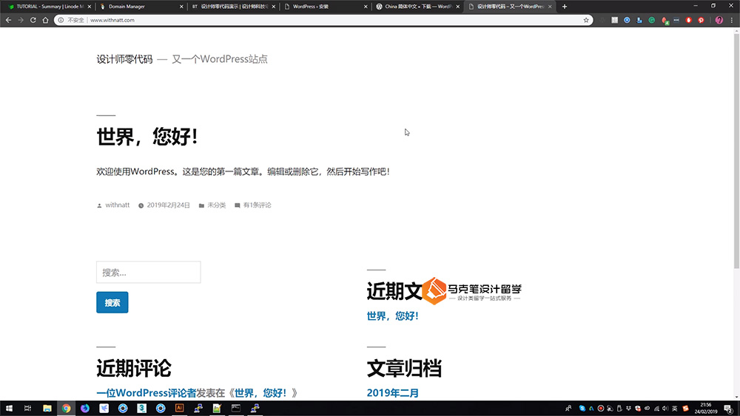The width and height of the screenshot is (740, 416).
Task: Go back to the previous page
Action: point(8,20)
